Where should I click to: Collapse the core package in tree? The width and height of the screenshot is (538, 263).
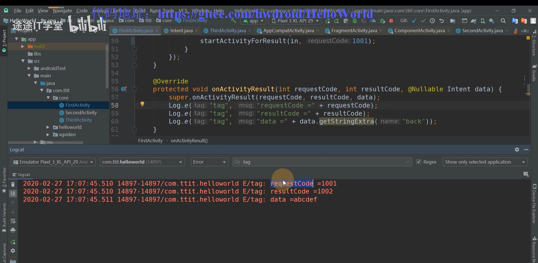click(48, 97)
